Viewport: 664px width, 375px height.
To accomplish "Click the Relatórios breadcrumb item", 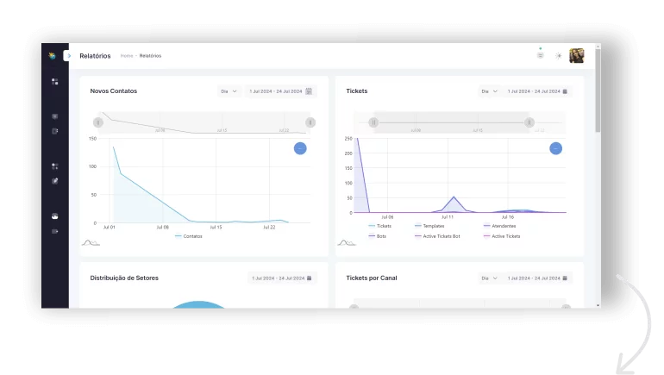I will click(x=150, y=56).
